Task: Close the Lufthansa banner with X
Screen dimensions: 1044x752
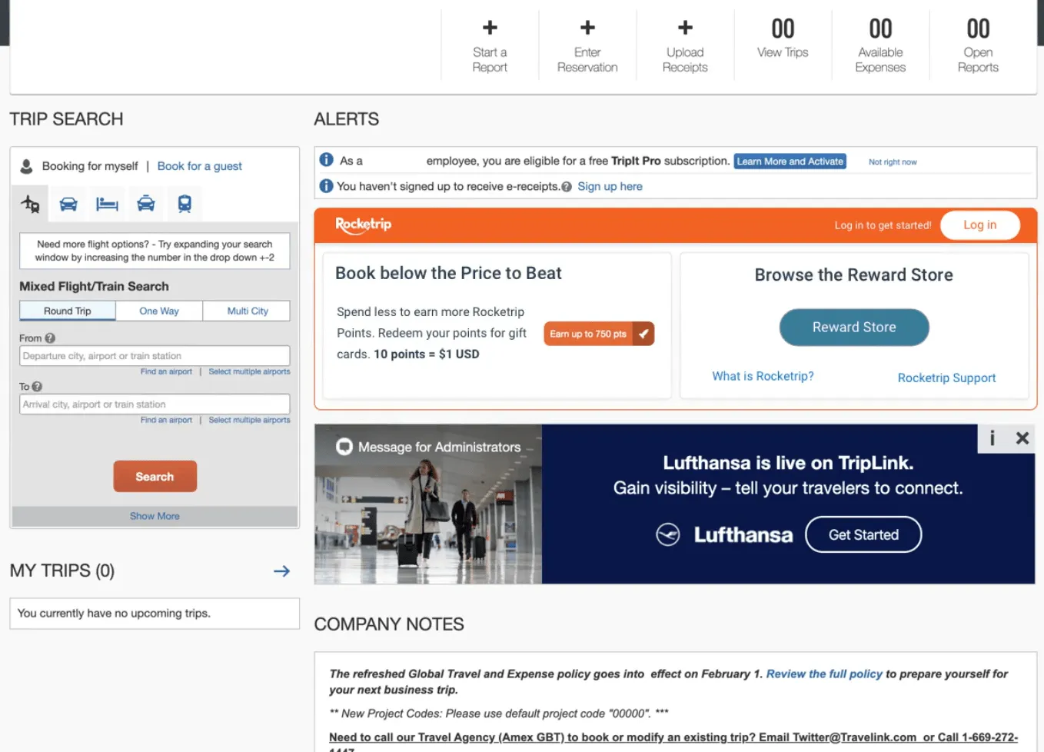Action: click(x=1022, y=438)
